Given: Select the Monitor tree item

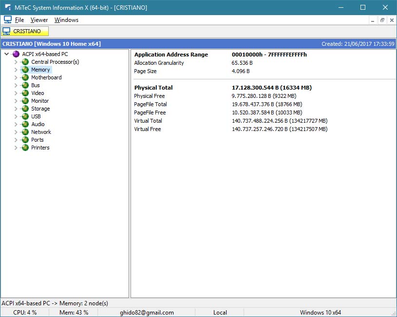Looking at the screenshot, I should coord(40,101).
